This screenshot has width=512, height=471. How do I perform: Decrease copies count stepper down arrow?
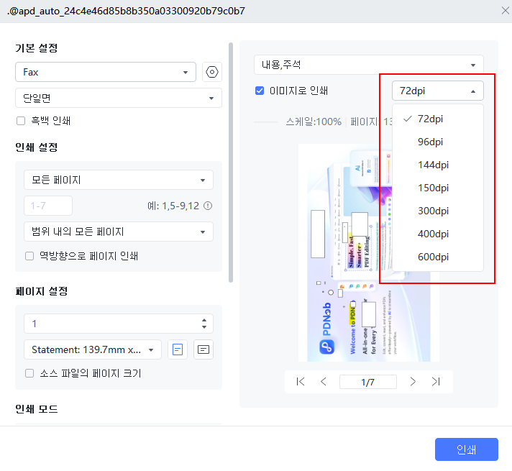point(204,327)
